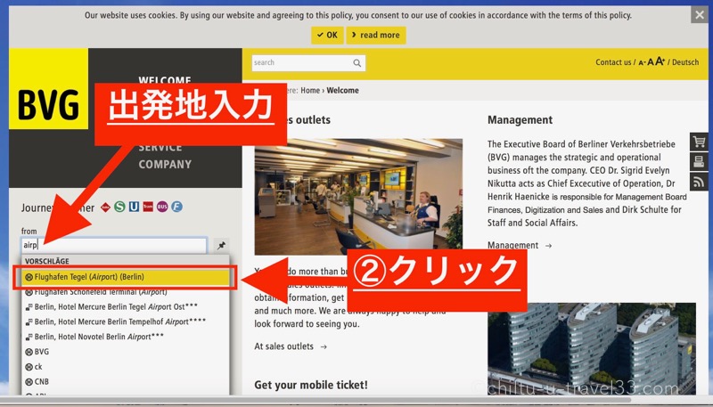Click the pin icon beside from field

(x=221, y=246)
